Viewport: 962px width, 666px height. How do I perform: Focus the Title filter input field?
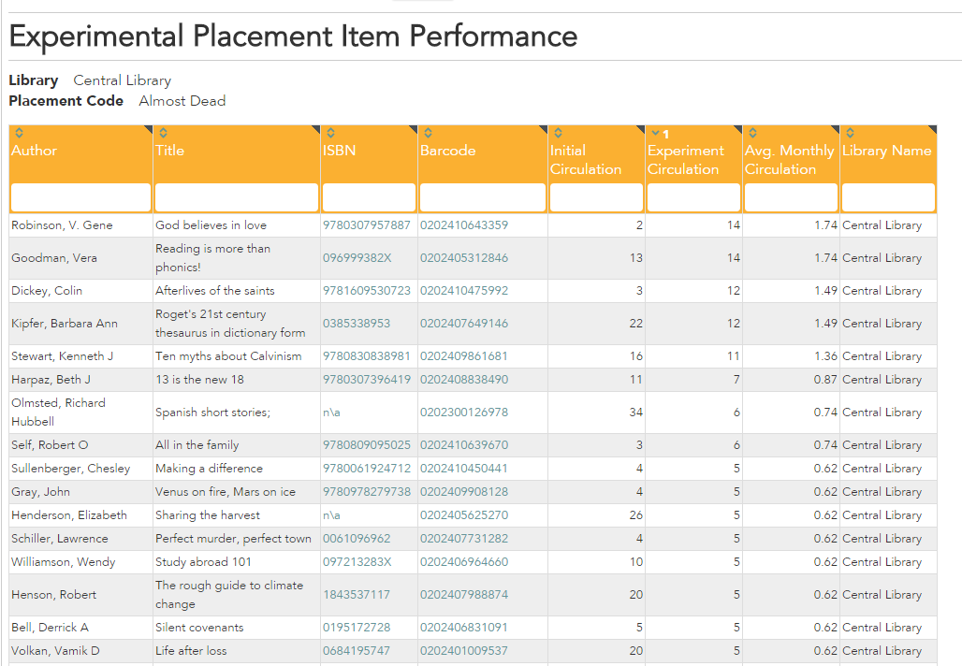(237, 197)
